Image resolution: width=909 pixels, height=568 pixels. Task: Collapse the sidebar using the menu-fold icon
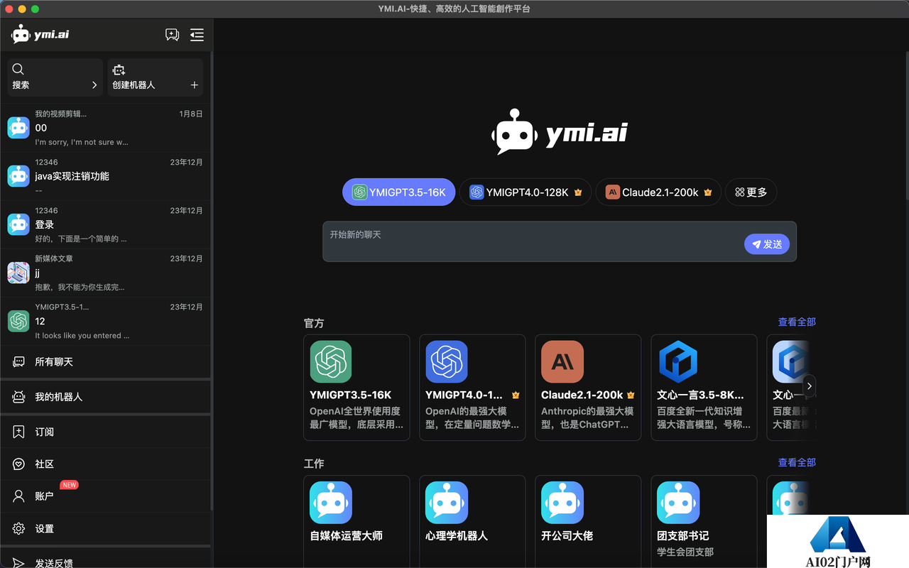pyautogui.click(x=197, y=35)
